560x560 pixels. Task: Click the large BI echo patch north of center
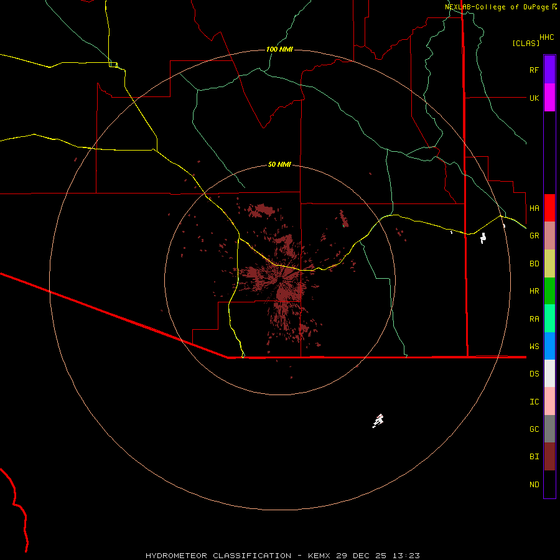click(262, 210)
